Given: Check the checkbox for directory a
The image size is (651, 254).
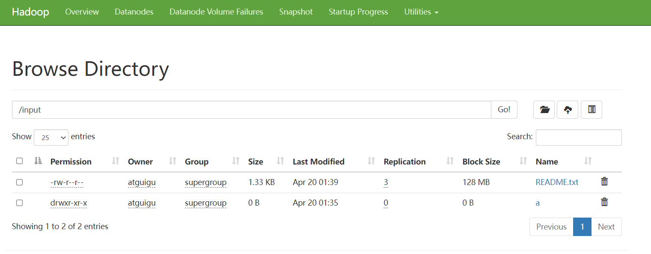Looking at the screenshot, I should pyautogui.click(x=19, y=203).
